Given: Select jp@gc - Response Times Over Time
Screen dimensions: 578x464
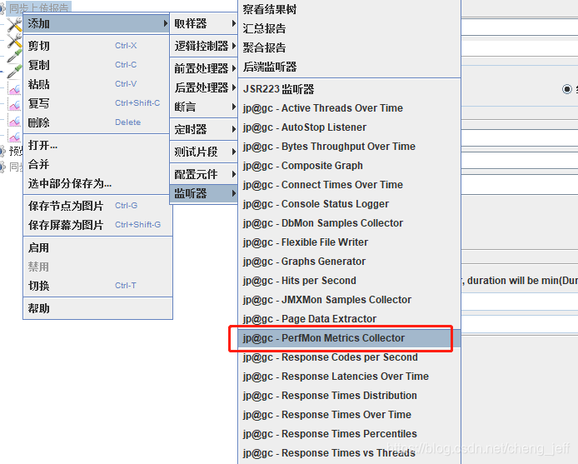Looking at the screenshot, I should click(x=350, y=415).
